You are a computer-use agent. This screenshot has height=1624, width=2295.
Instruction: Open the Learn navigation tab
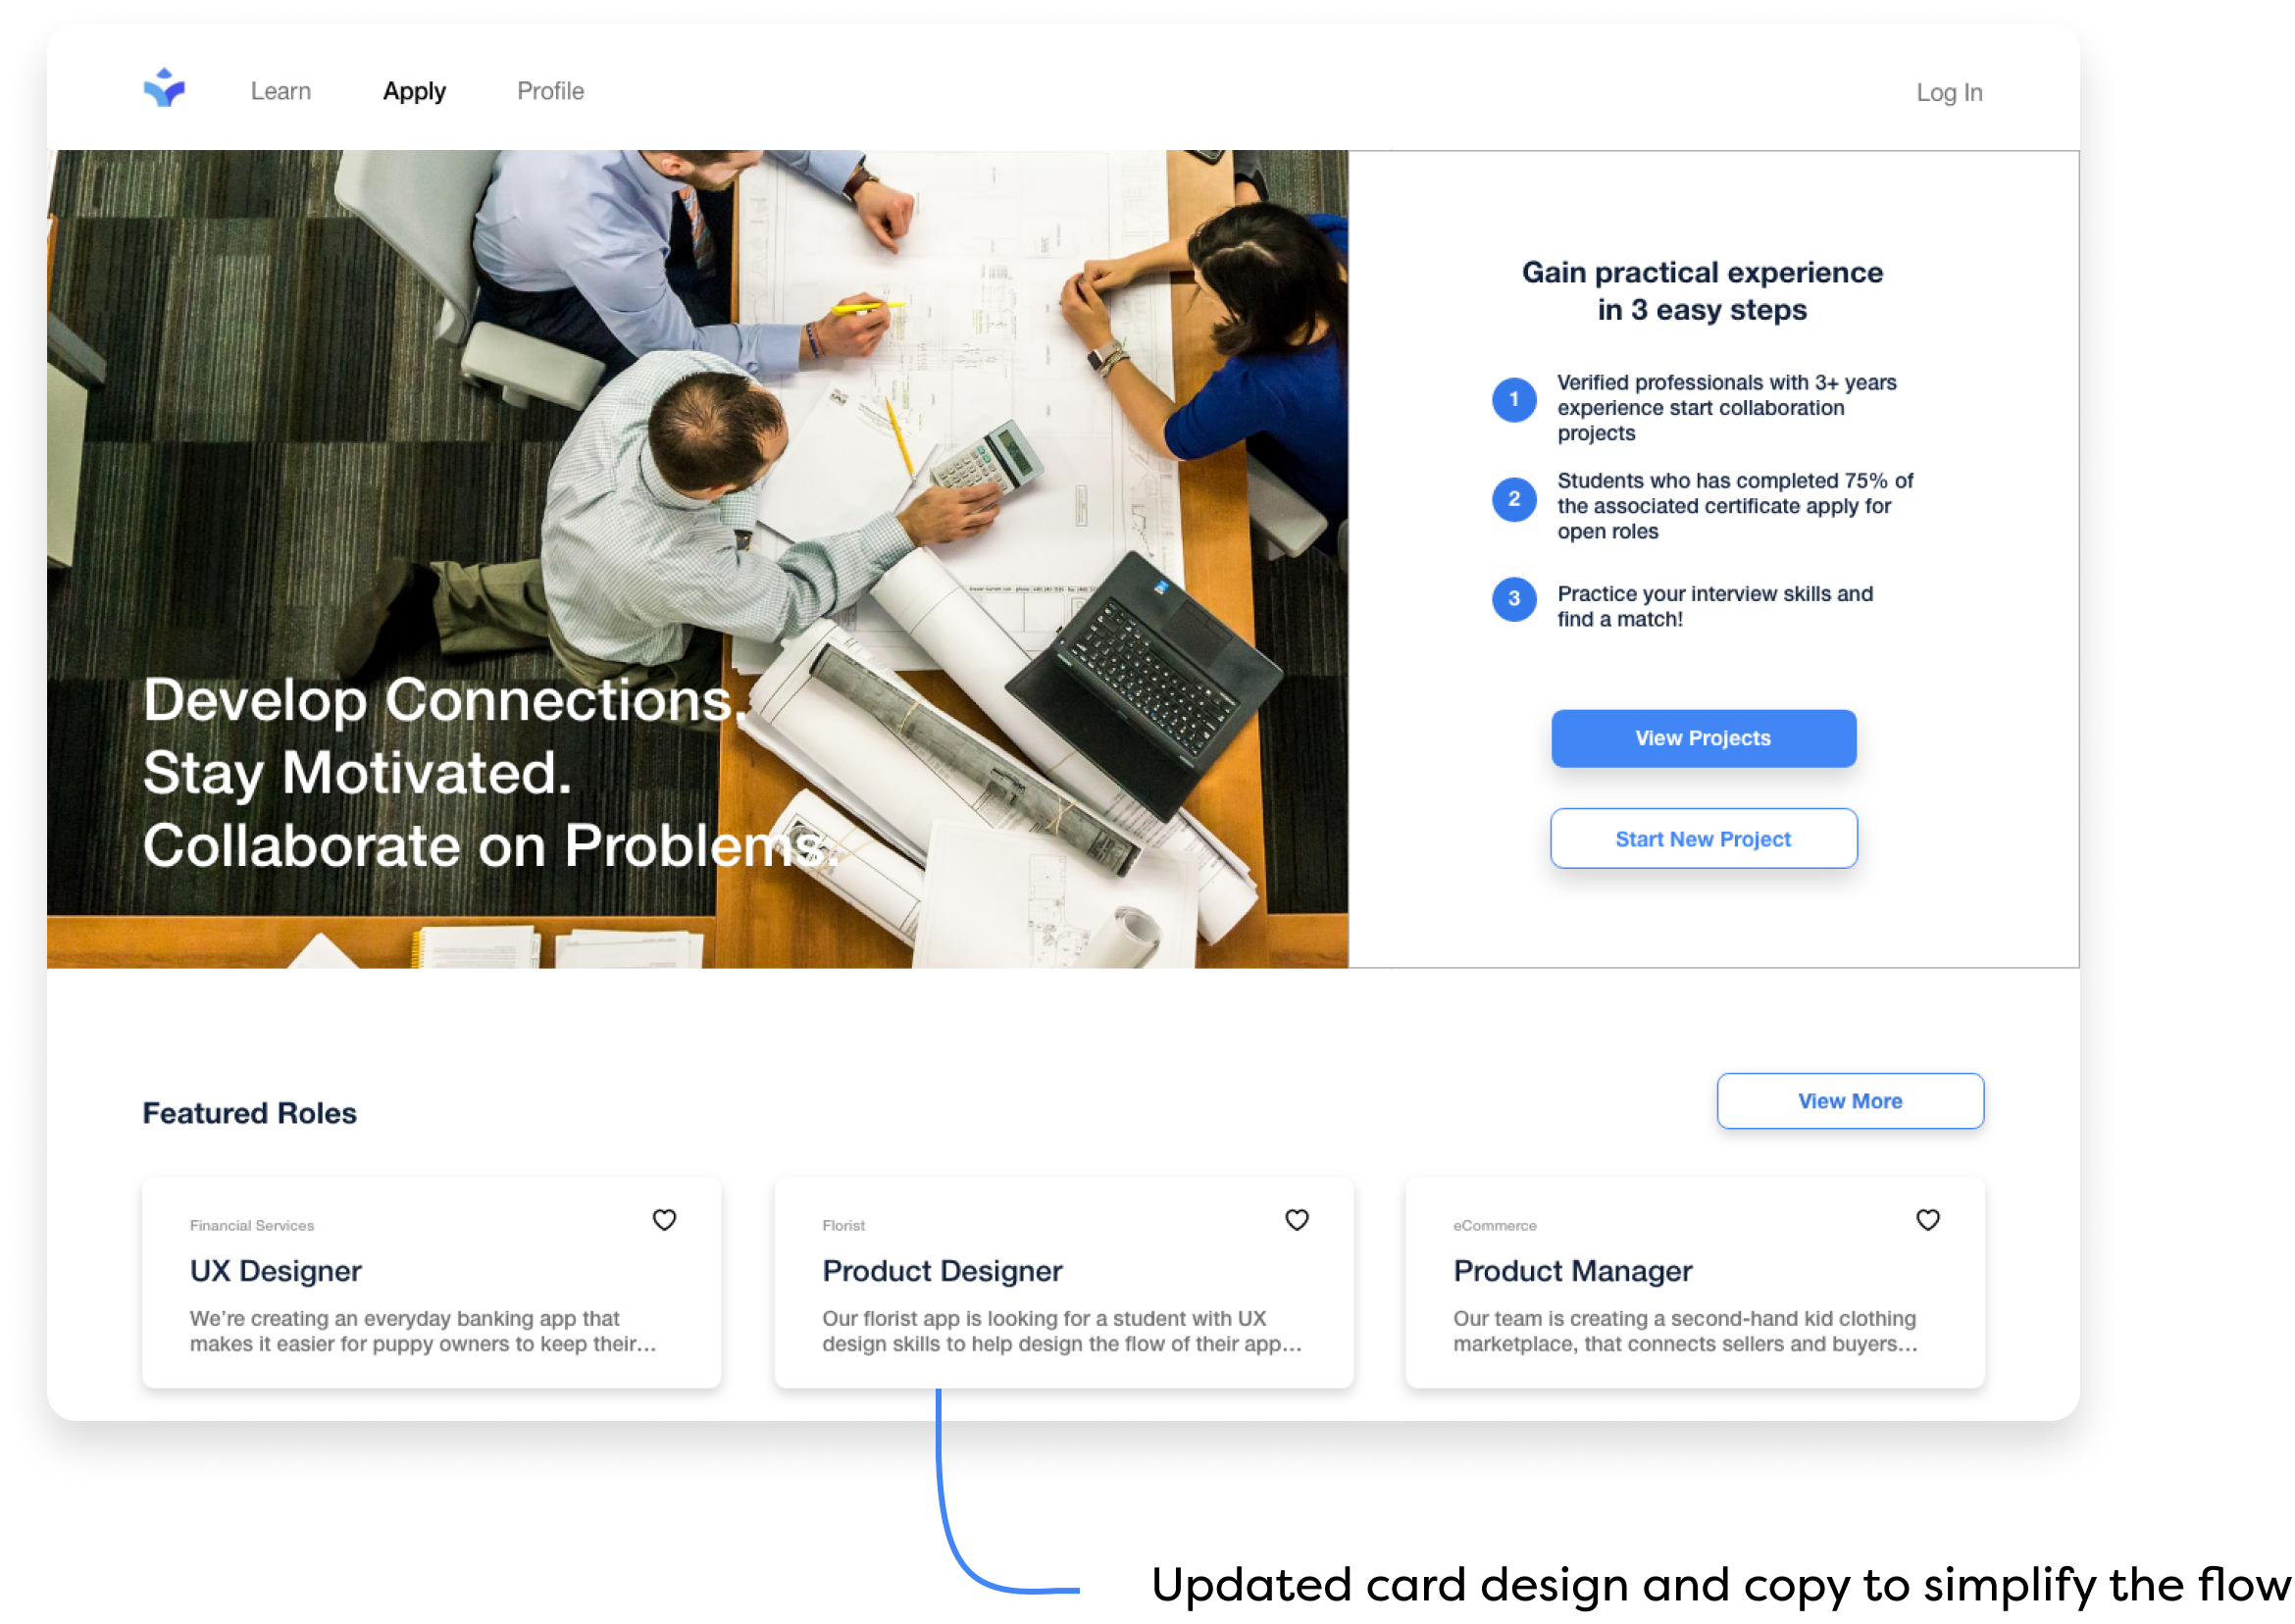click(x=281, y=91)
